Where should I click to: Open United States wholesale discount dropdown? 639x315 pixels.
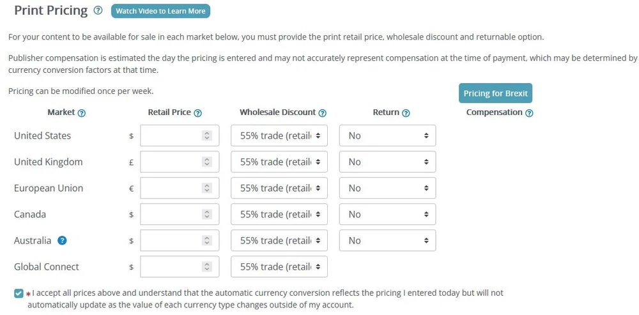coord(279,135)
